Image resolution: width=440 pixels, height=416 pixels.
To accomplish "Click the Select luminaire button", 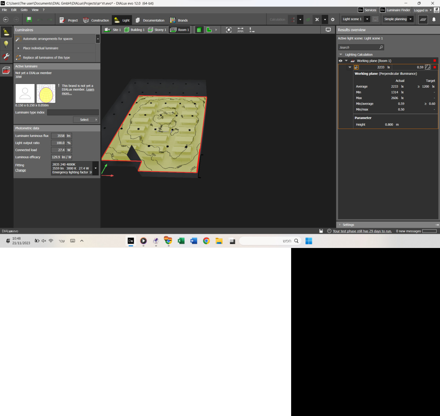I will pyautogui.click(x=86, y=120).
